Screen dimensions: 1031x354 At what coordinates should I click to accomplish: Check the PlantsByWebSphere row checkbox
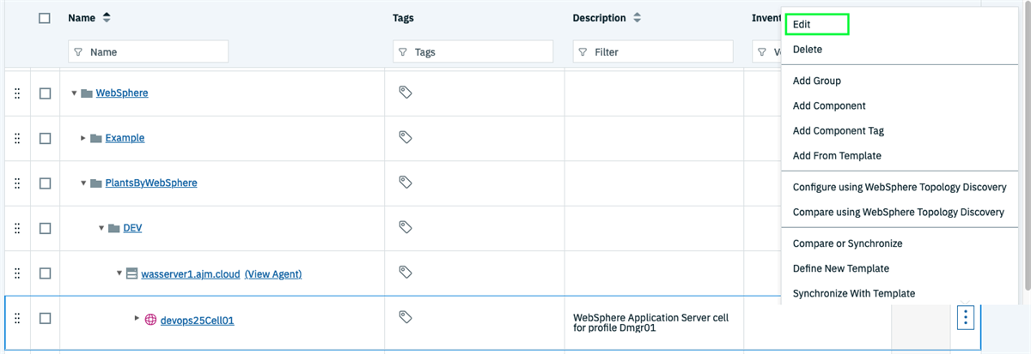pos(46,183)
